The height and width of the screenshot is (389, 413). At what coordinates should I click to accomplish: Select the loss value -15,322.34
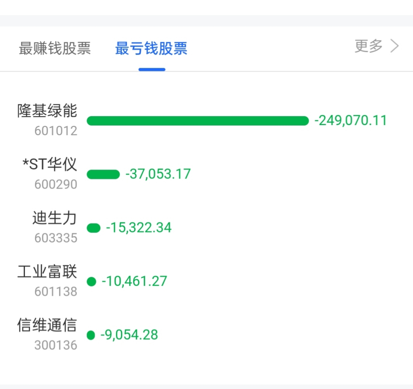click(x=139, y=228)
